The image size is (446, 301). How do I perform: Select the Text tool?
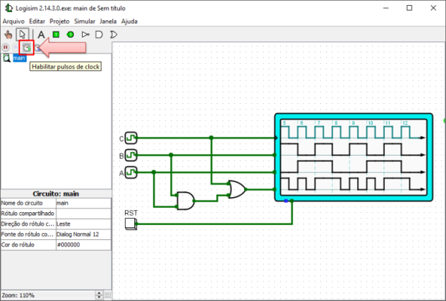(x=41, y=34)
